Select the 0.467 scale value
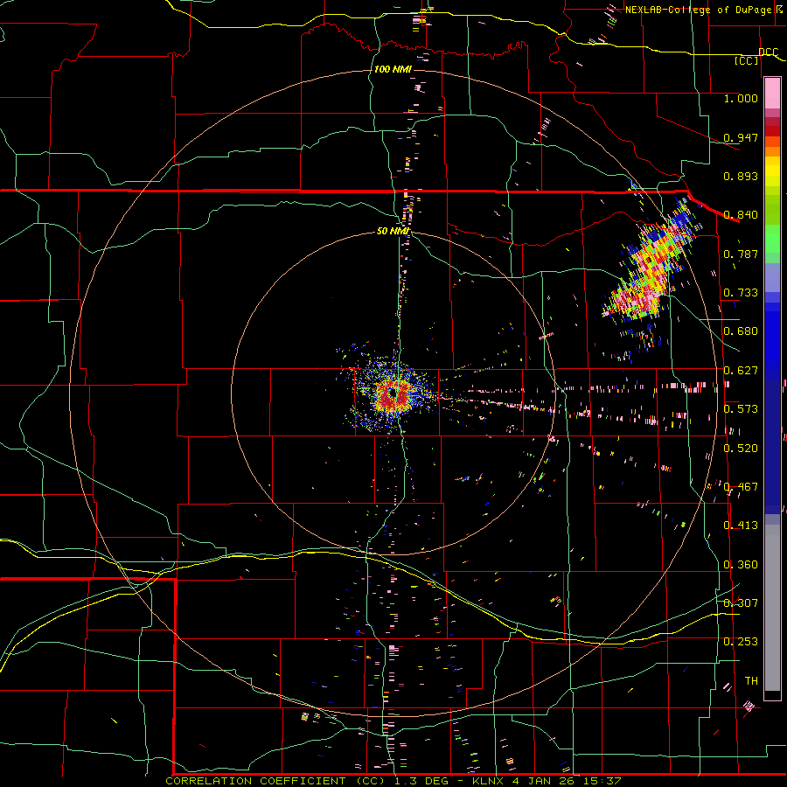Screen dimensions: 787x787 741,486
